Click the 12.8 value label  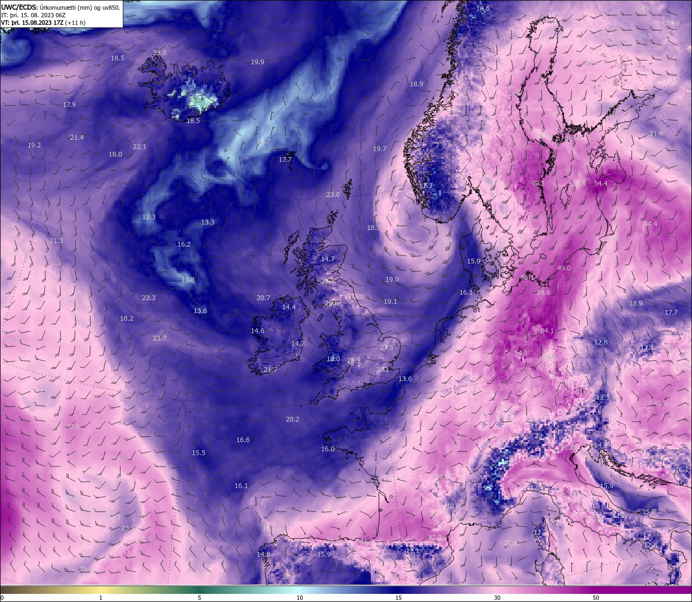coord(601,342)
